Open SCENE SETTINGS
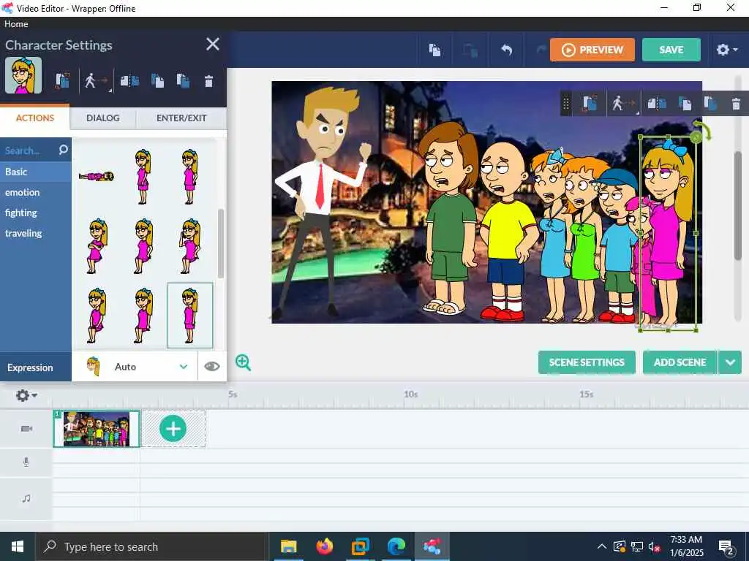749x561 pixels. coord(587,362)
